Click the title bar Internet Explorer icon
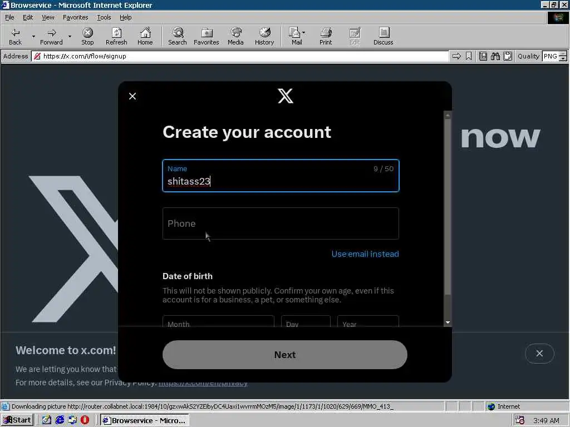The image size is (570, 427). [5, 4]
